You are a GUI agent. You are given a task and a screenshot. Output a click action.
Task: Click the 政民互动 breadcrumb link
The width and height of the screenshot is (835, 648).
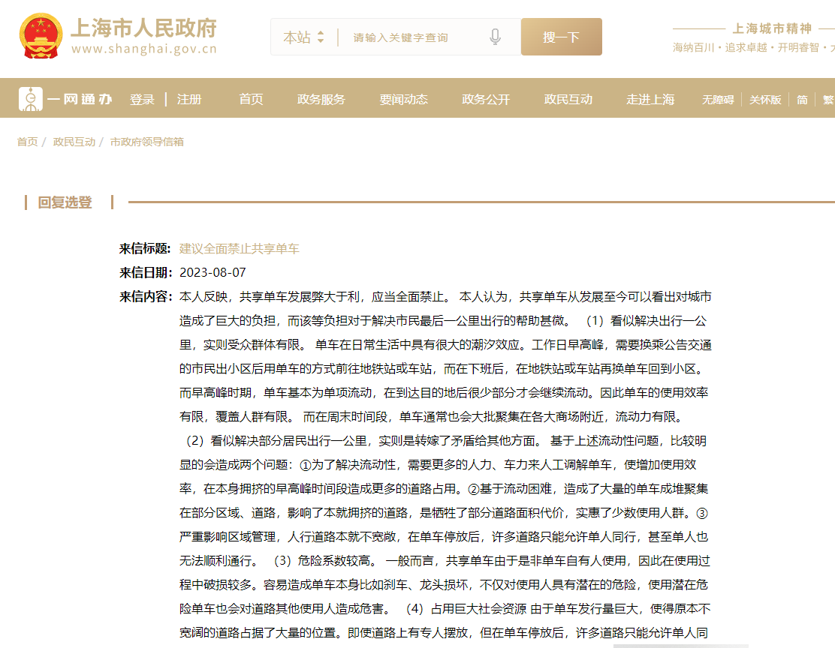tap(74, 142)
